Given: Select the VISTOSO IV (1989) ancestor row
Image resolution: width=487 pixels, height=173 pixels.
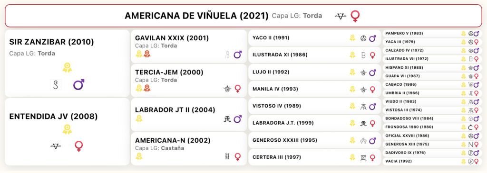Looking at the screenshot, I should point(315,106).
